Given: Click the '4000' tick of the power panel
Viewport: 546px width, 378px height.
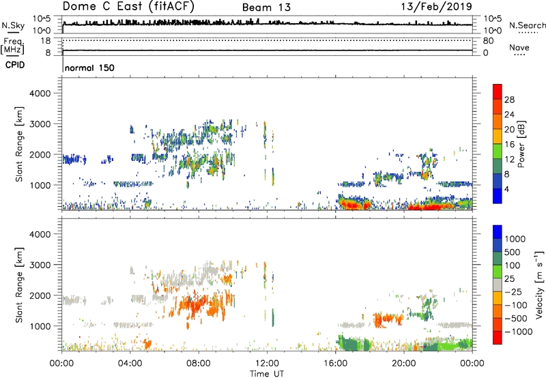Looking at the screenshot, I should tap(40, 93).
